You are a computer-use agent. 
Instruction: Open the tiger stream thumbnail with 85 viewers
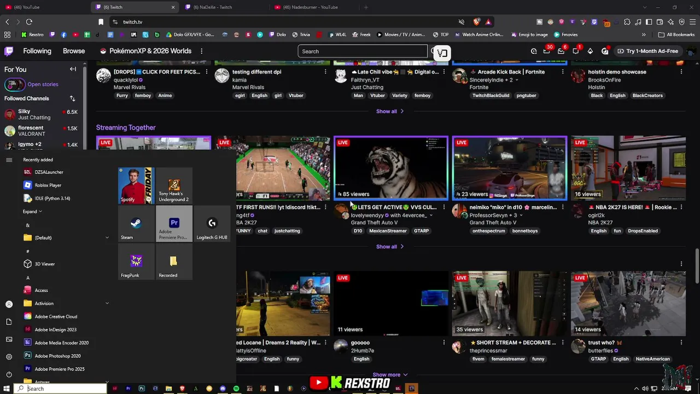(391, 168)
